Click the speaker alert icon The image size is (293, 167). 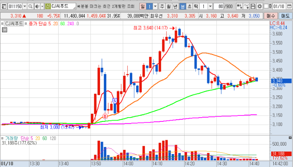(37, 7)
